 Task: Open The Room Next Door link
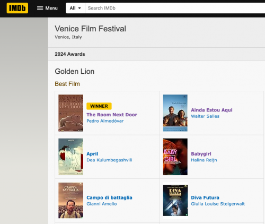click(x=112, y=115)
